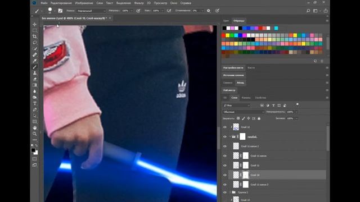
Task: Click the Share icon at top right
Action: coord(326,11)
